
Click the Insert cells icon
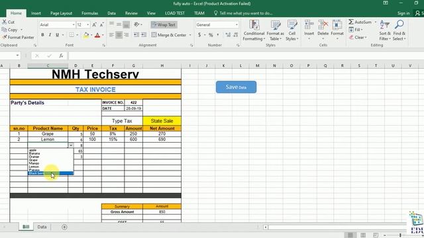point(309,24)
